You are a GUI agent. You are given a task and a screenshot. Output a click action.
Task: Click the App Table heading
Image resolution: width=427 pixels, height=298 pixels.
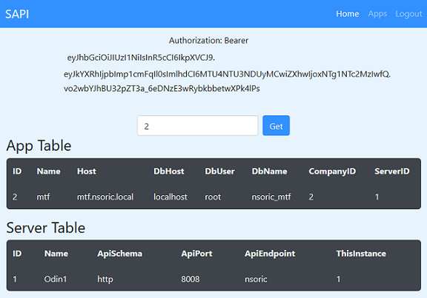pos(39,146)
